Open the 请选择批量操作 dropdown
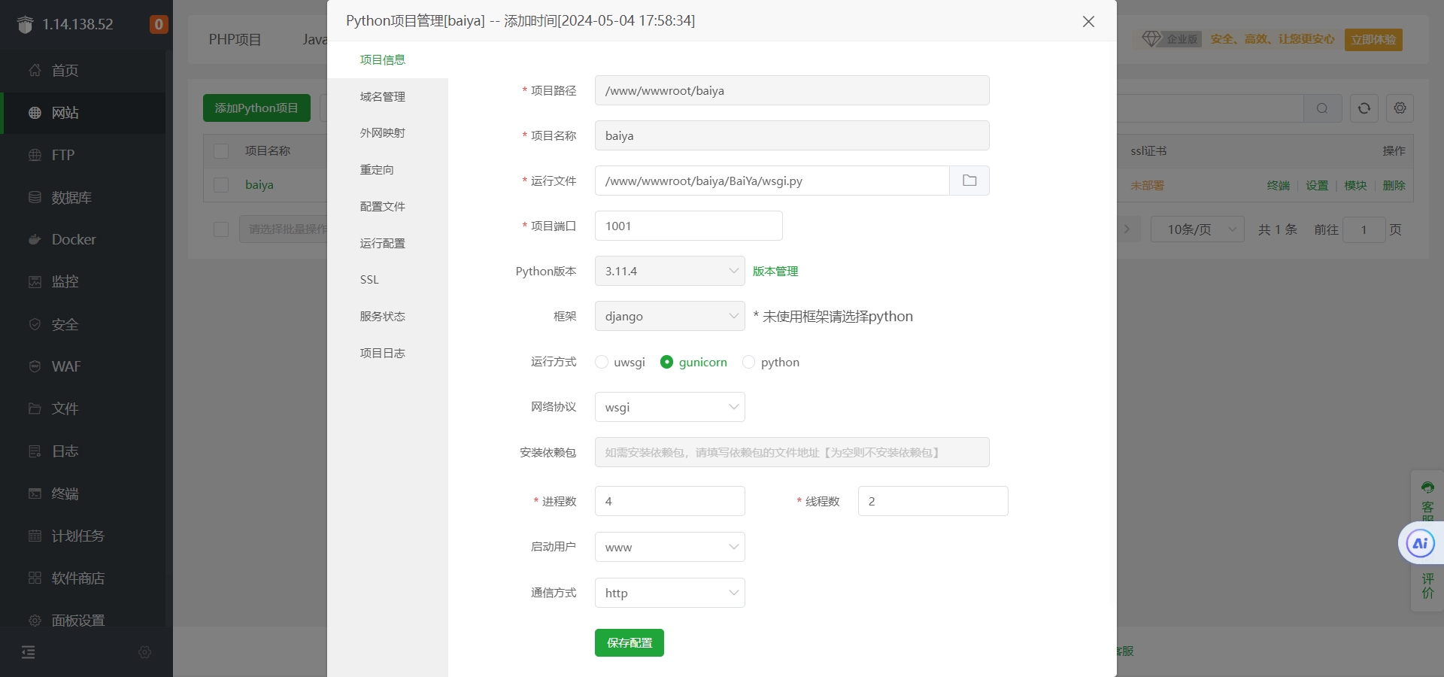The height and width of the screenshot is (677, 1444). [x=284, y=229]
